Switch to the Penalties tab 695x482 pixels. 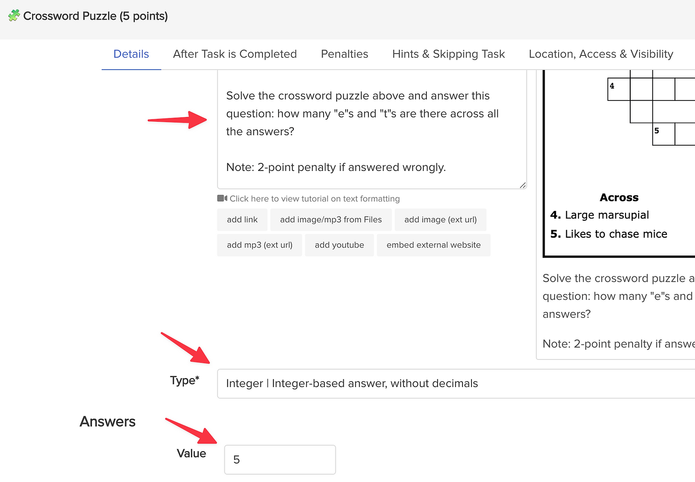(344, 54)
